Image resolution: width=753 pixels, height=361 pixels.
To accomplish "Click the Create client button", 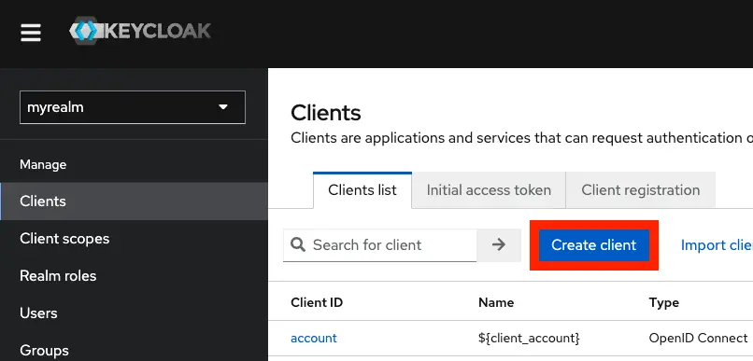I will 594,245.
